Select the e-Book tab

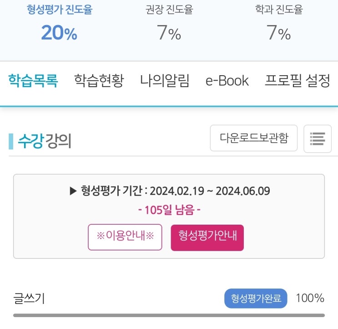(x=227, y=81)
